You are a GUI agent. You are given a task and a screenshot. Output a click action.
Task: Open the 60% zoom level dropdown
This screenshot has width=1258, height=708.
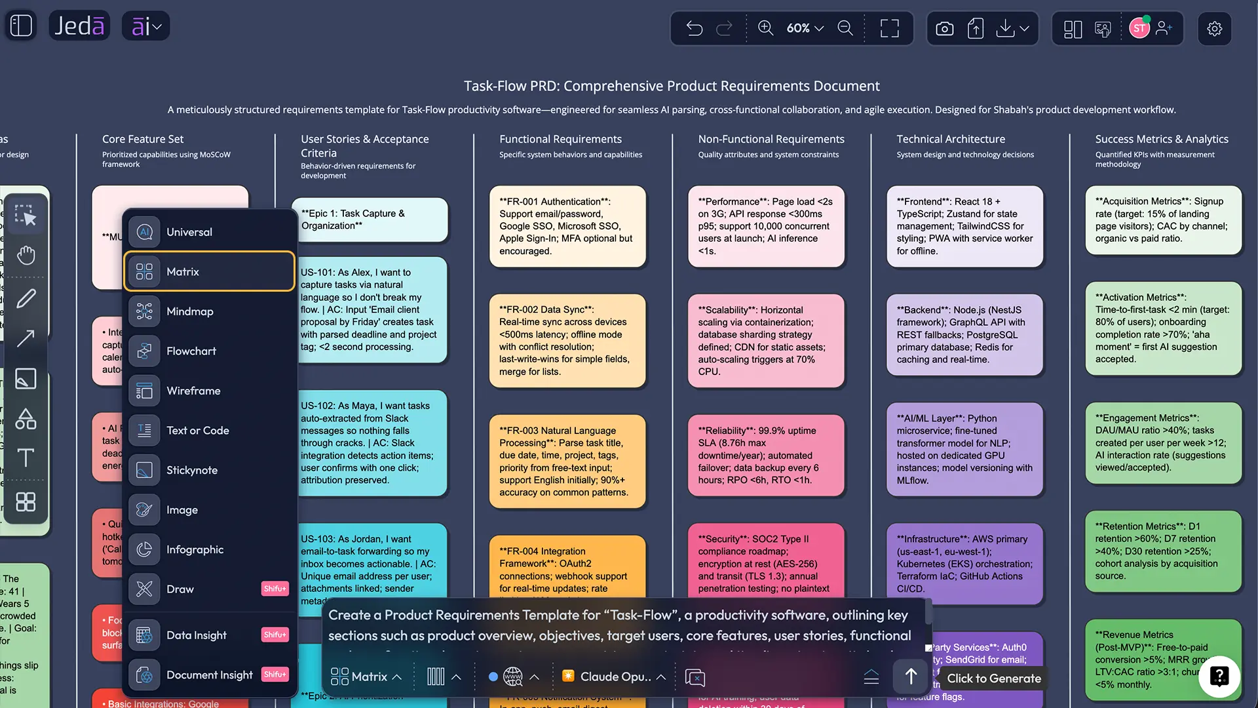click(x=805, y=28)
